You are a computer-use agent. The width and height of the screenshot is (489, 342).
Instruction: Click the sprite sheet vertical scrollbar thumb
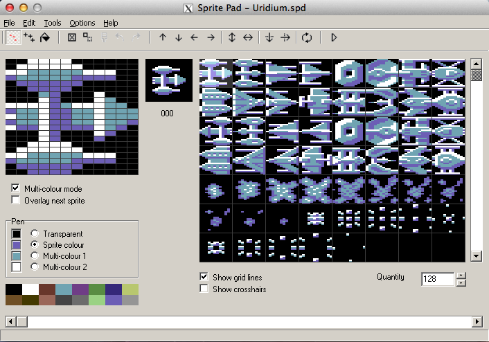[477, 75]
